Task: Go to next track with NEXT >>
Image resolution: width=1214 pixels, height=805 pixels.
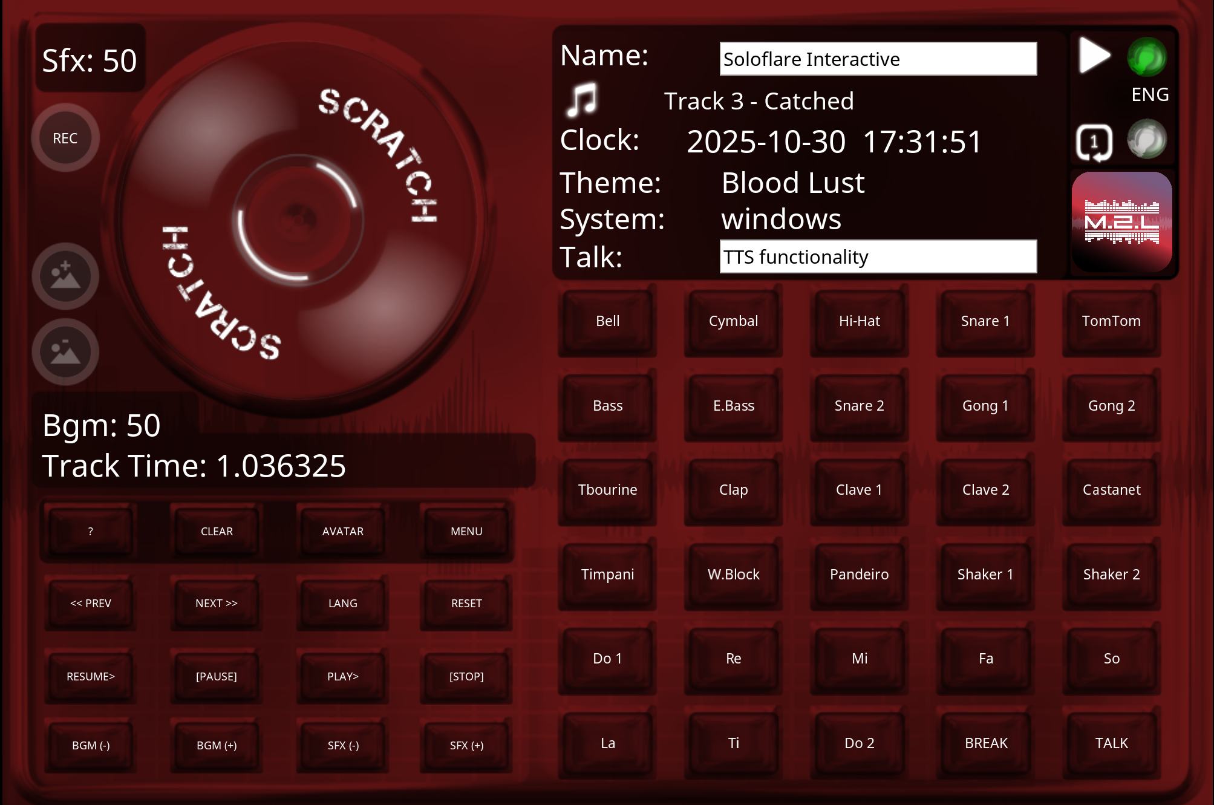Action: pyautogui.click(x=216, y=603)
